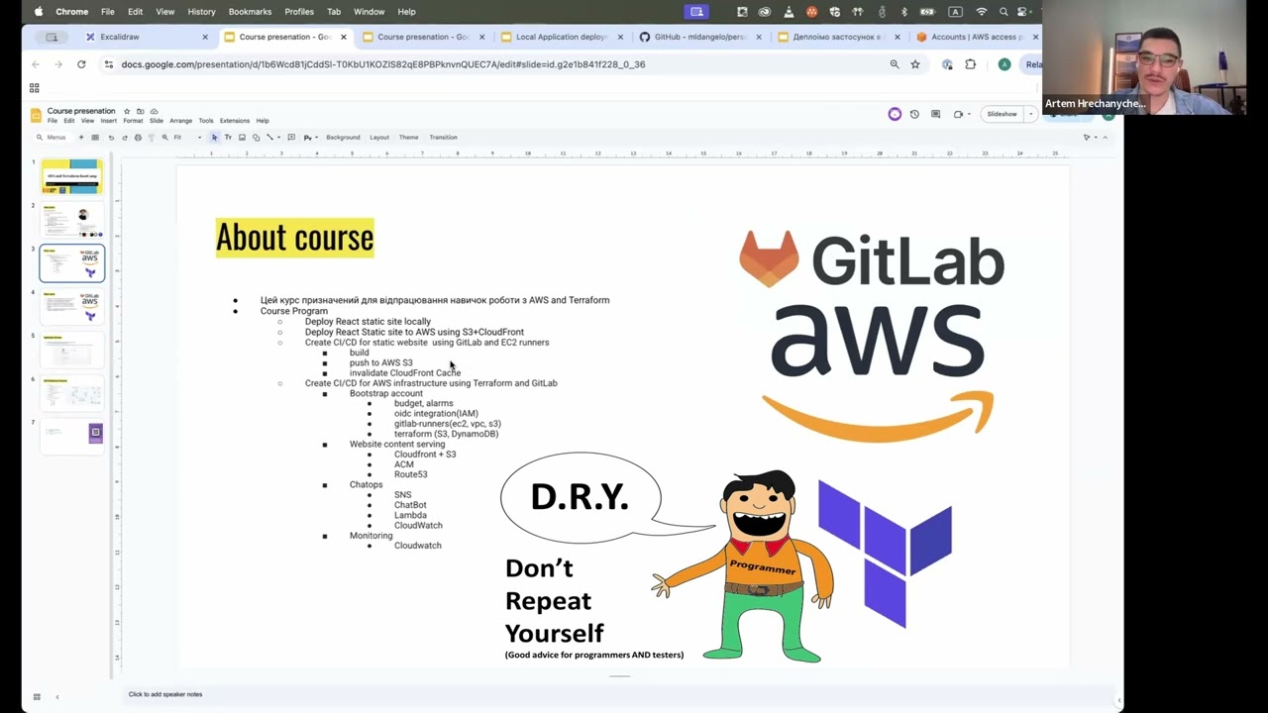Select the Line tool

coord(269,137)
